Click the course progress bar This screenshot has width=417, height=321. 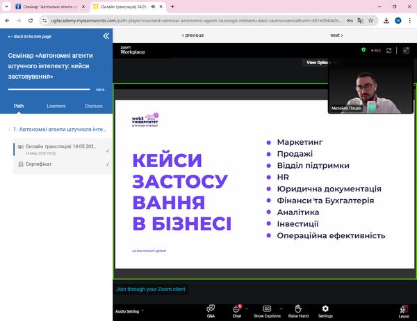pos(49,90)
